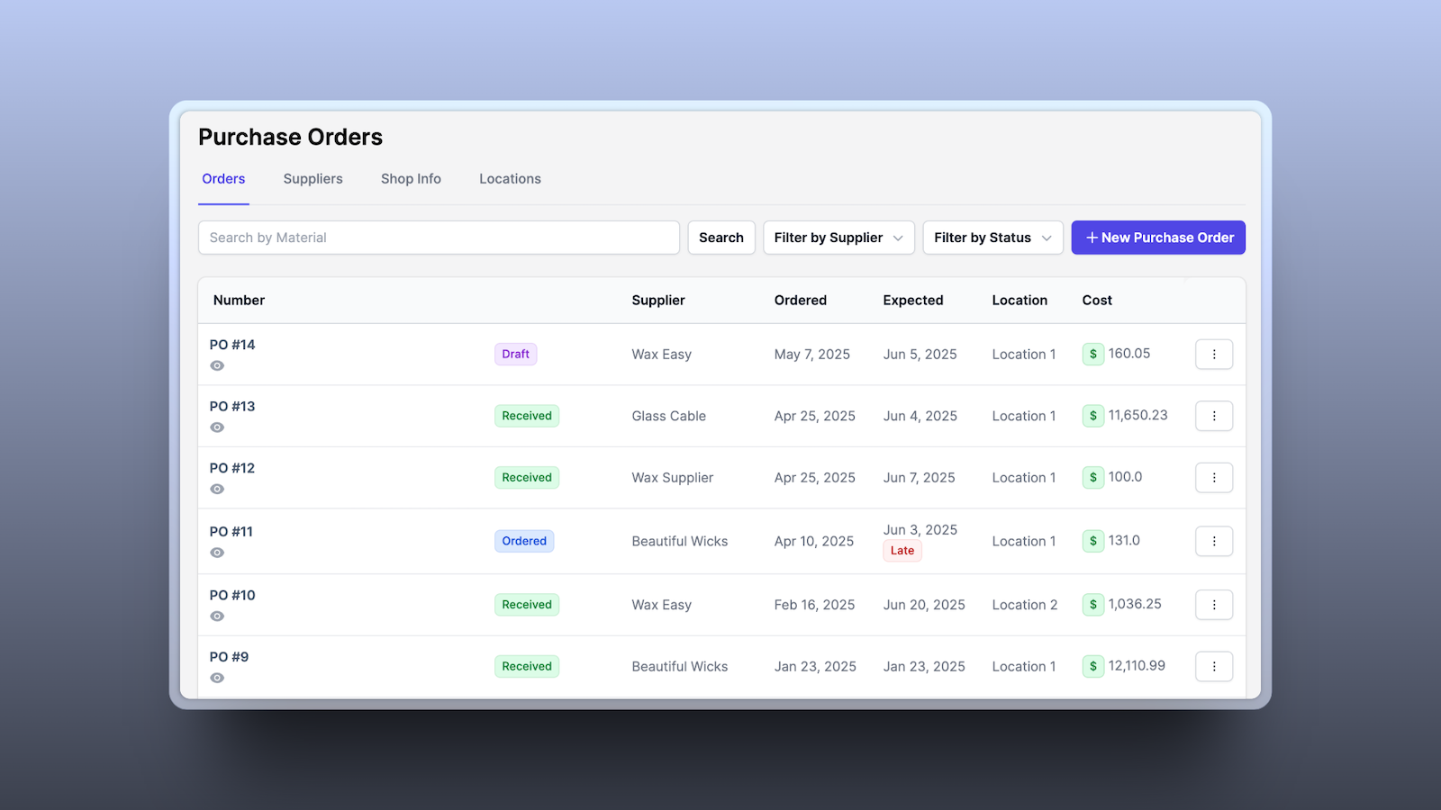Click the May 7, 2025 ordered date

click(812, 355)
